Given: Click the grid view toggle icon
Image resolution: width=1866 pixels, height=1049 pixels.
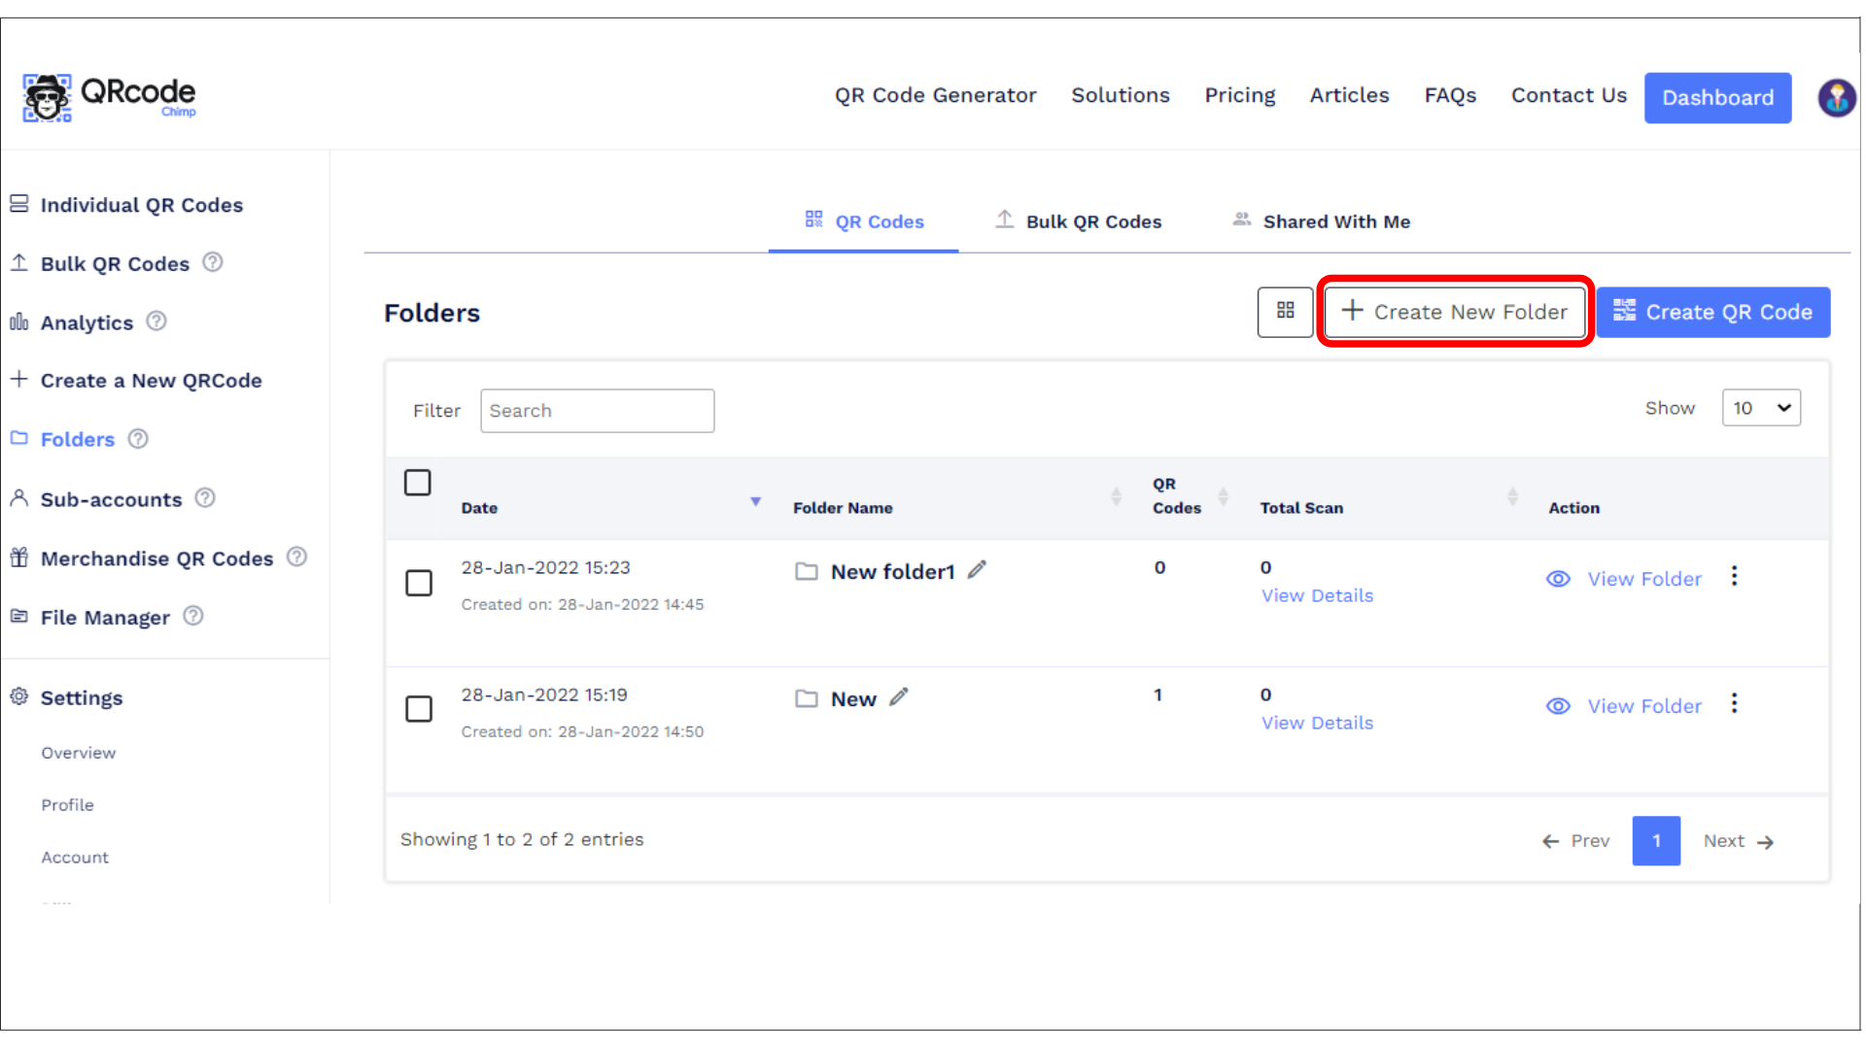Looking at the screenshot, I should click(x=1285, y=311).
